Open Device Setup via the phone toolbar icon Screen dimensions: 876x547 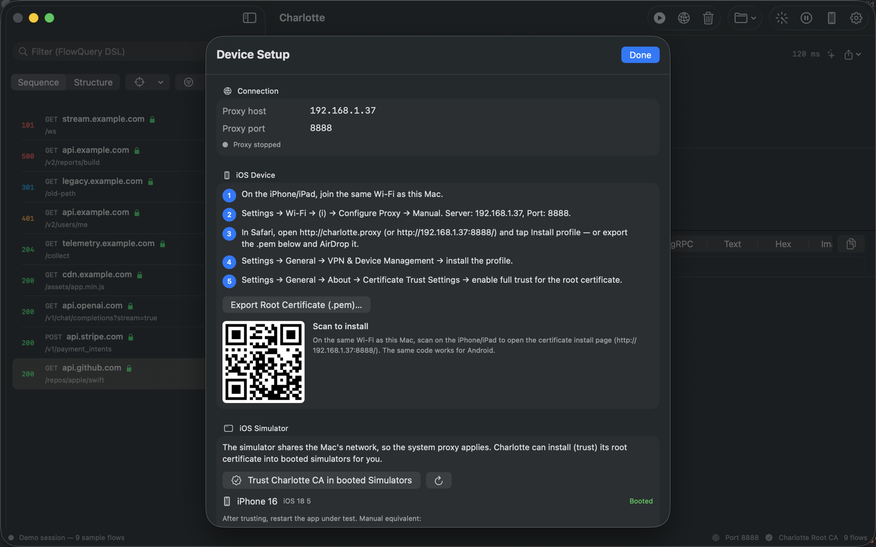coord(832,18)
